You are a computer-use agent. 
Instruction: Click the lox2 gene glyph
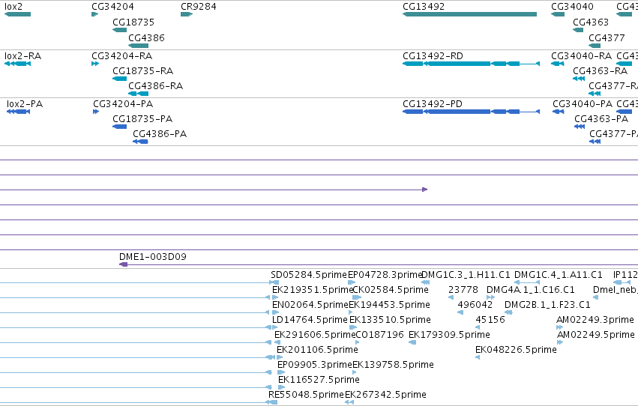17,14
